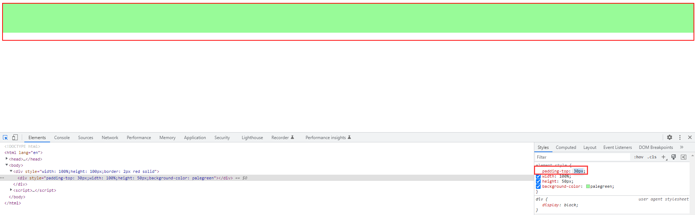Click the Styles filter input field
Screen dimensions: 695x215
point(583,157)
